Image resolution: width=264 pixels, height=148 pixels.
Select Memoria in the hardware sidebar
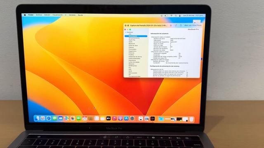[131, 64]
